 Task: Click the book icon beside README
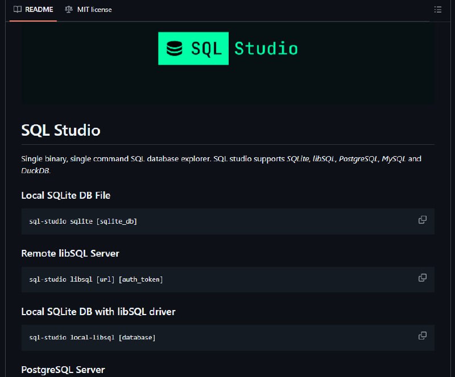[18, 10]
